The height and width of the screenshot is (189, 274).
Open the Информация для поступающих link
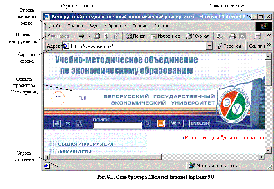click(x=221, y=138)
